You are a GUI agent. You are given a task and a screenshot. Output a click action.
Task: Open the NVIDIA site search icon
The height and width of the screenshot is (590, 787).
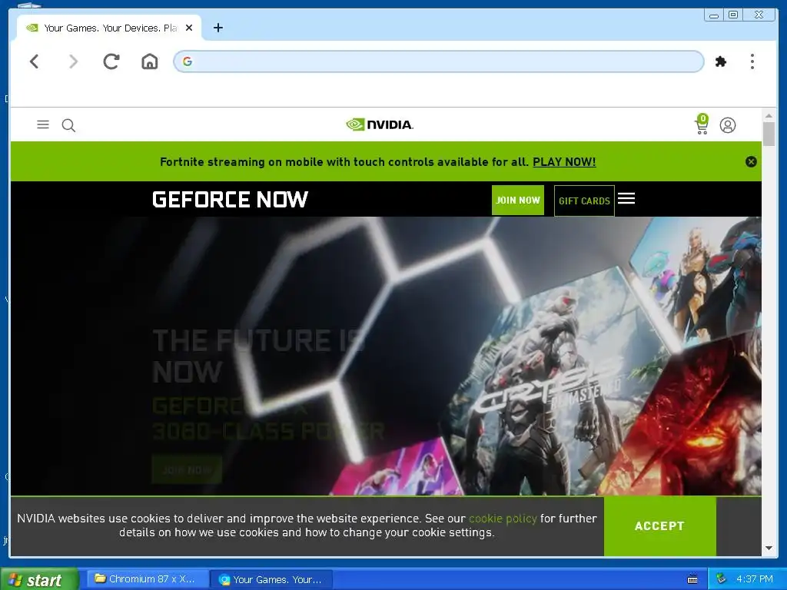pyautogui.click(x=68, y=125)
